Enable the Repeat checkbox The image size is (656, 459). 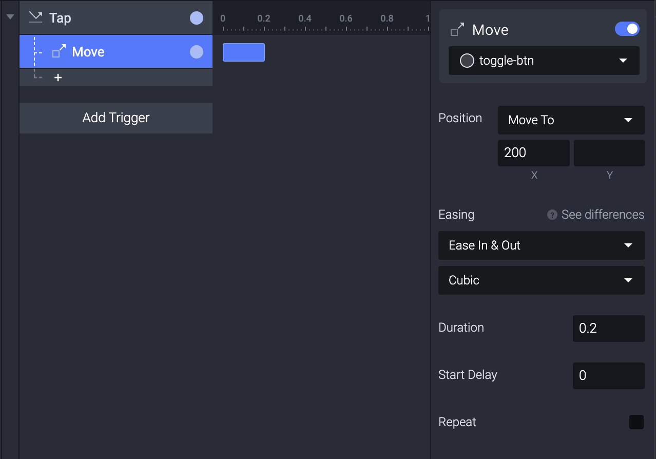636,422
